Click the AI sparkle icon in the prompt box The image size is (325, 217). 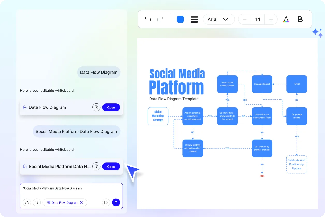pos(37,202)
